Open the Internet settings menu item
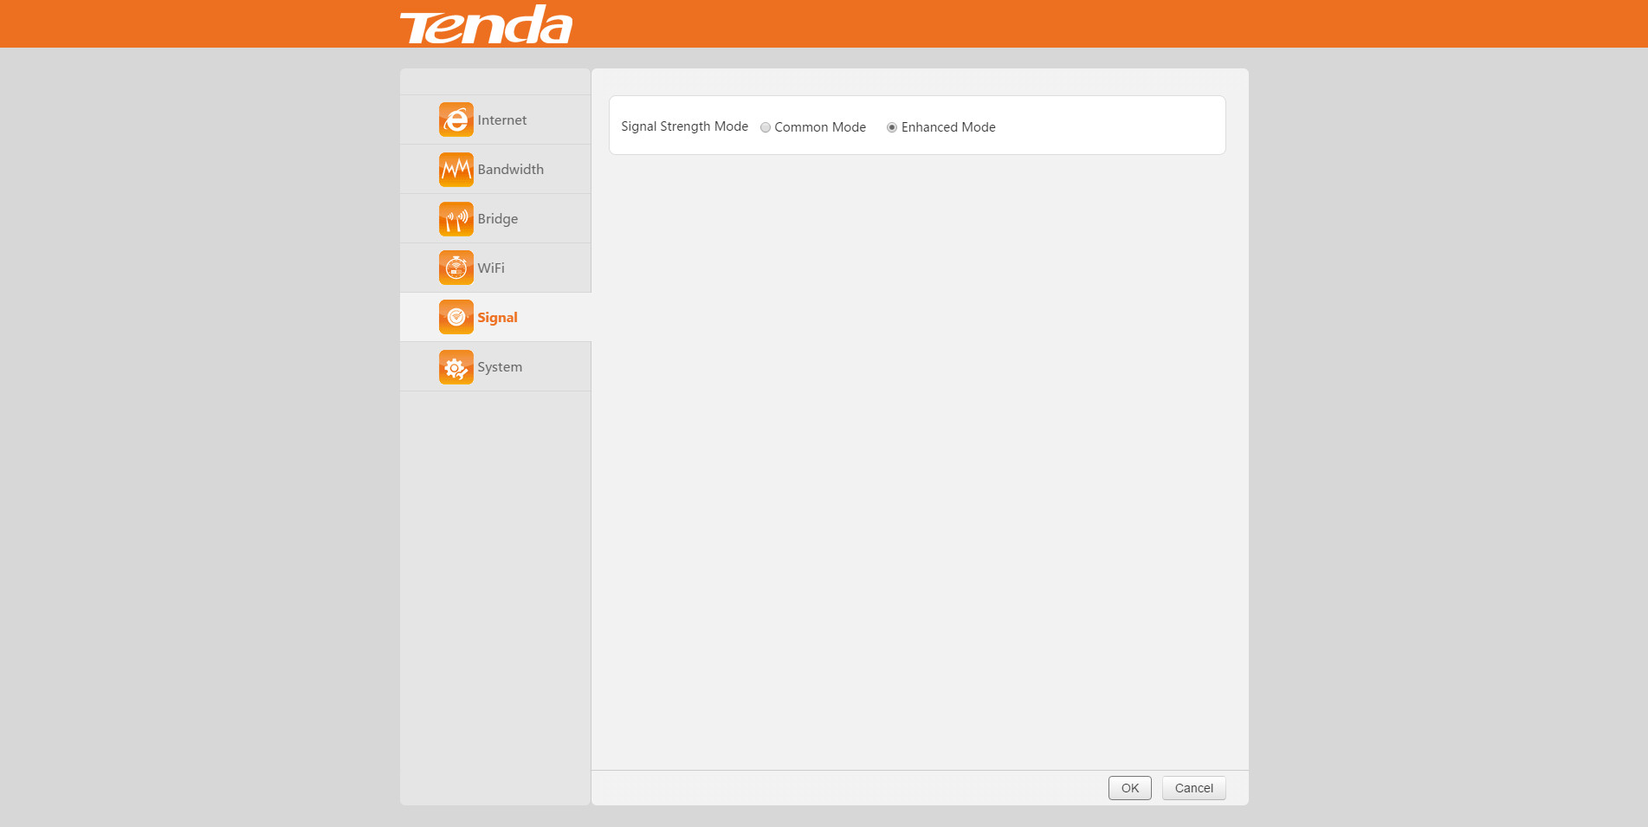1648x827 pixels. [x=495, y=120]
